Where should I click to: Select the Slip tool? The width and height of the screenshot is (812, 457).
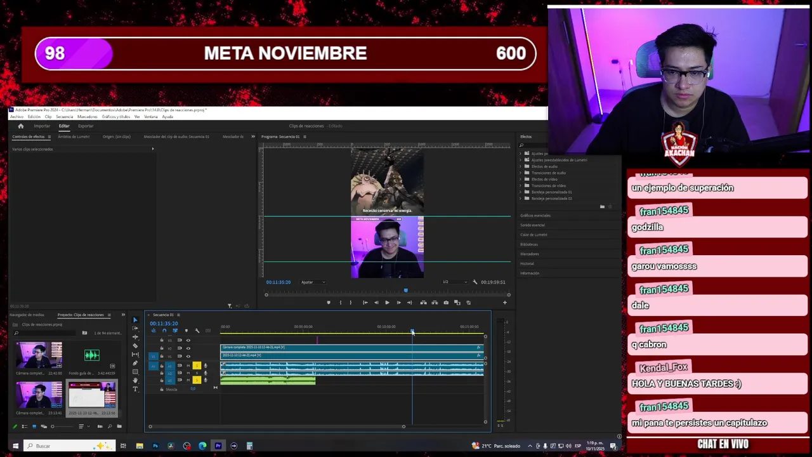[x=135, y=354]
